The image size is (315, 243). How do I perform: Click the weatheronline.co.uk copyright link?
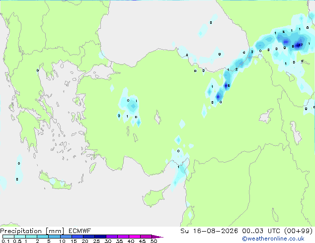tap(273, 239)
